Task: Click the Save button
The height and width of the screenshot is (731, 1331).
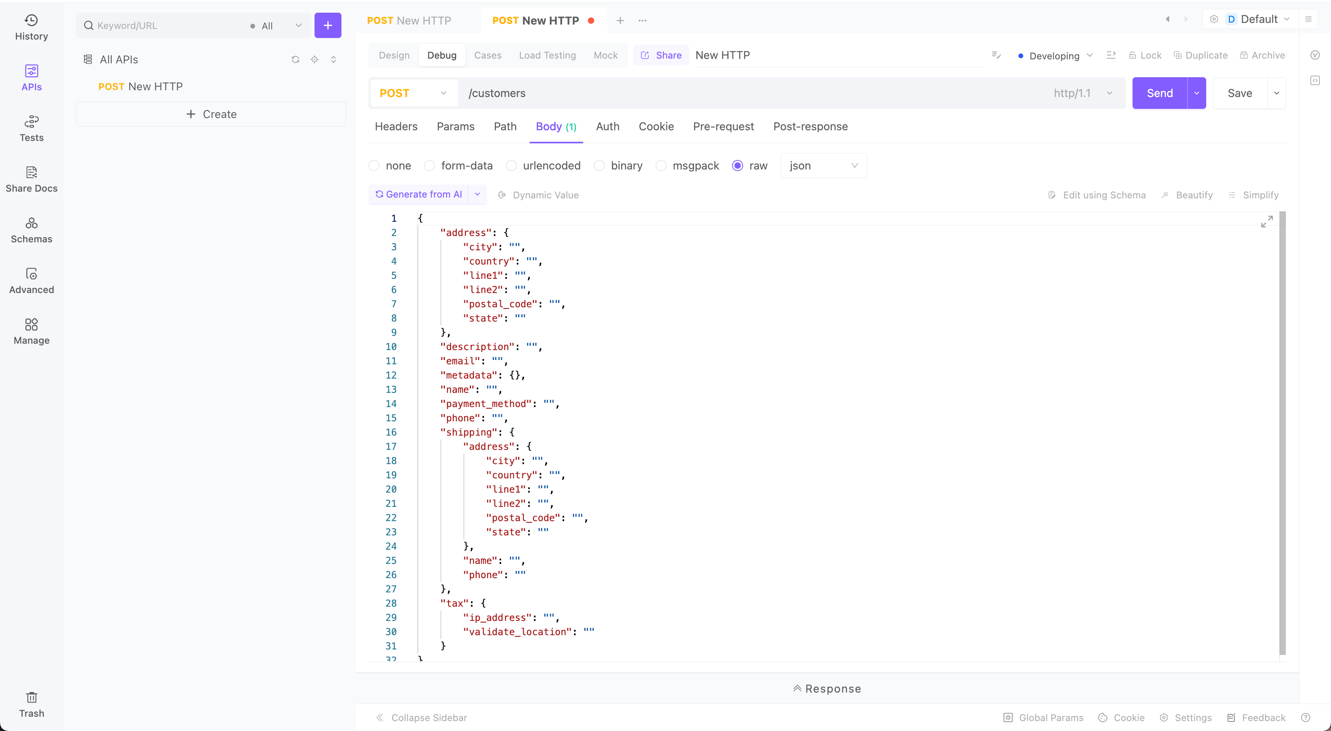Action: pyautogui.click(x=1239, y=93)
